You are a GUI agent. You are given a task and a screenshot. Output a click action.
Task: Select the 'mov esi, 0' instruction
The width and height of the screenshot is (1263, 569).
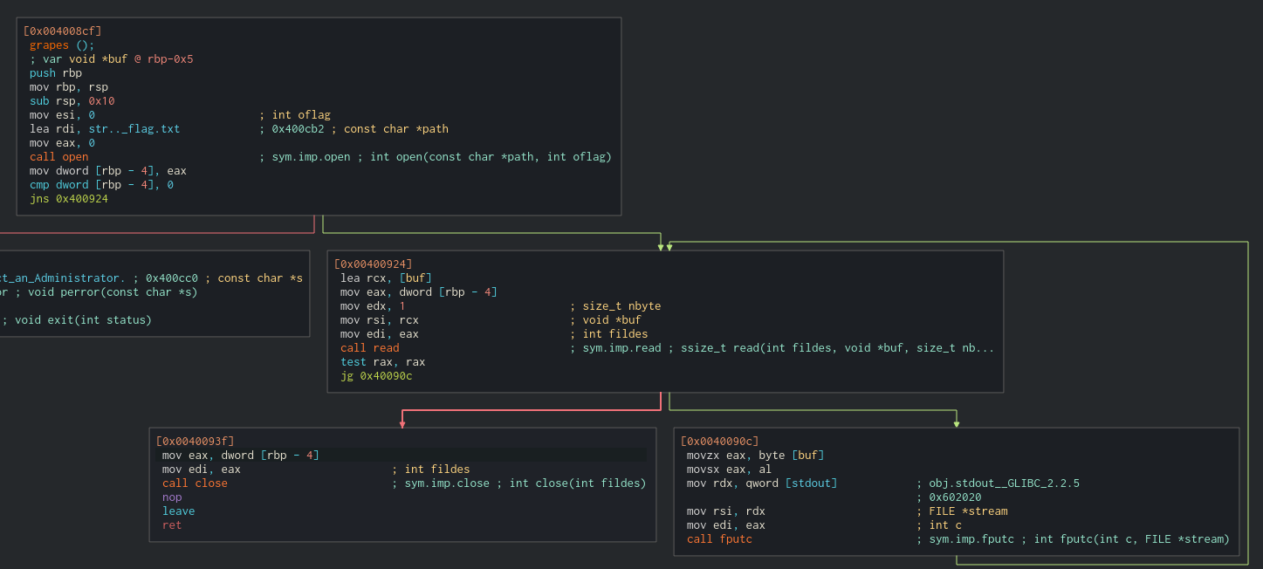62,115
